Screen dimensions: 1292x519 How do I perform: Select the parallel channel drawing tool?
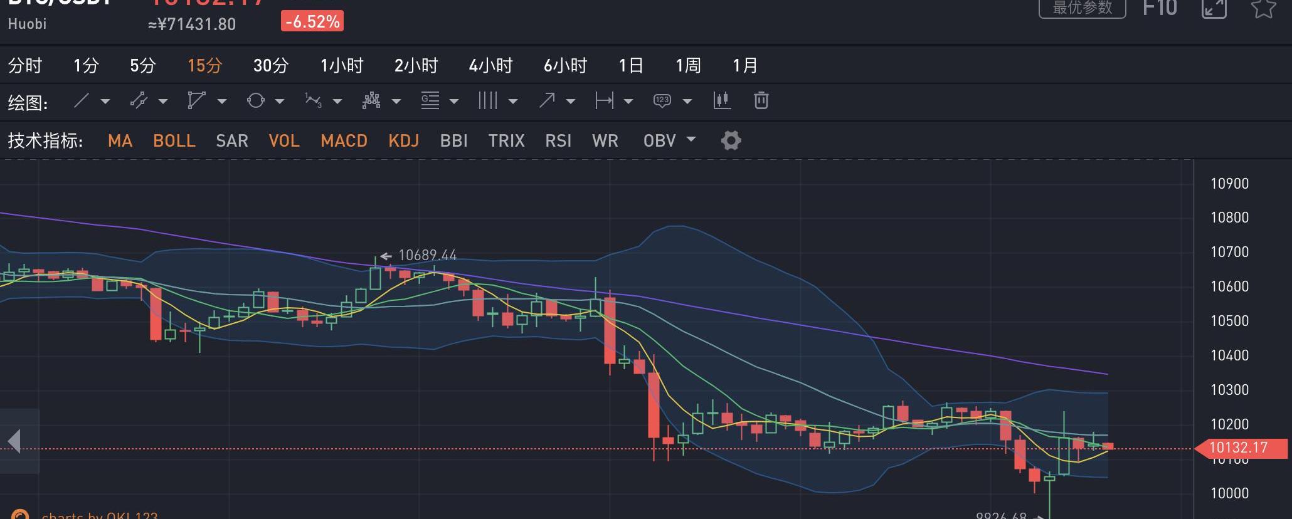(x=139, y=101)
